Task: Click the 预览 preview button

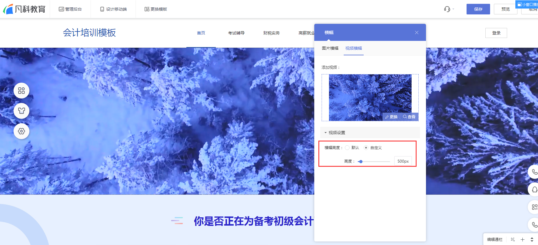Action: (x=506, y=9)
